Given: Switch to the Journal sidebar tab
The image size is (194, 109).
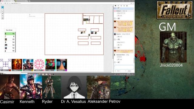Looking at the screenshot, I should click(121, 6).
